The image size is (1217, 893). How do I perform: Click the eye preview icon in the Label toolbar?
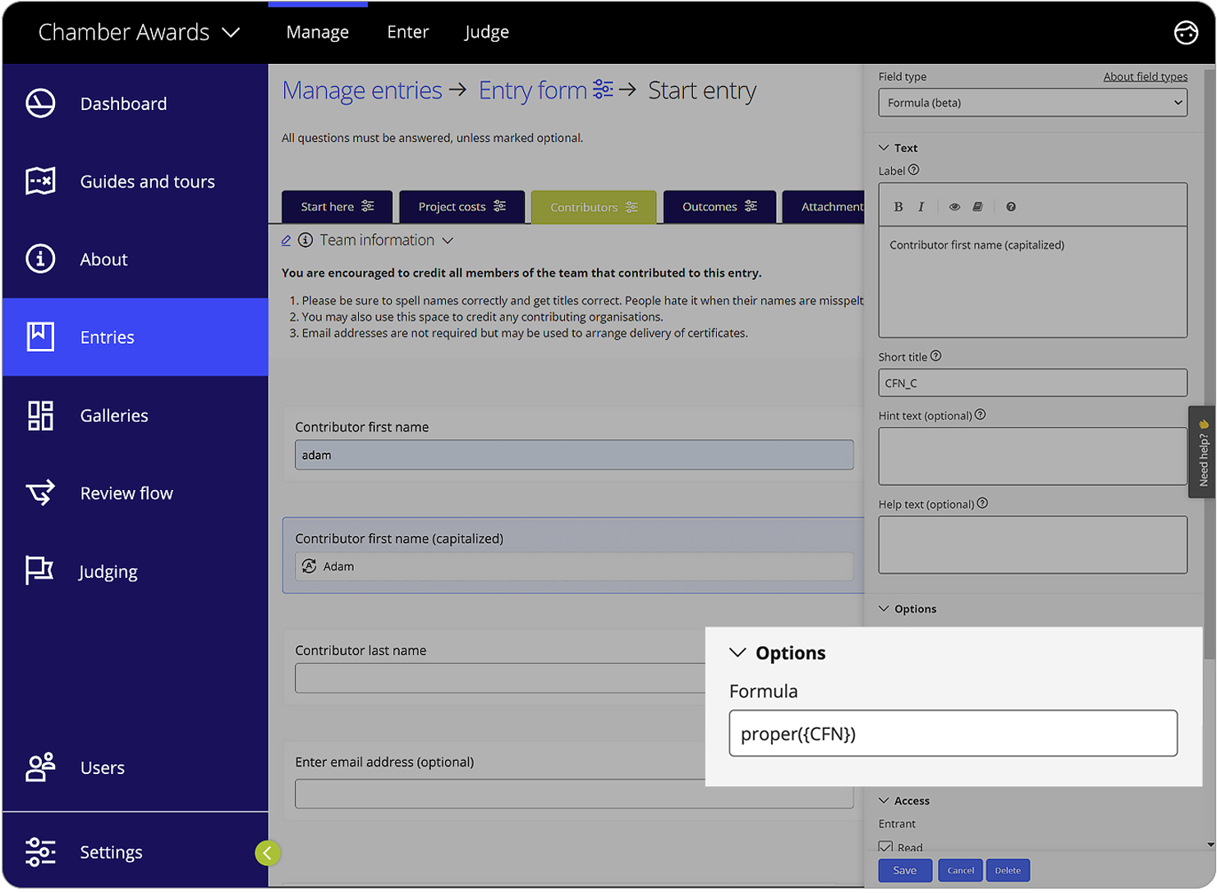click(x=954, y=206)
